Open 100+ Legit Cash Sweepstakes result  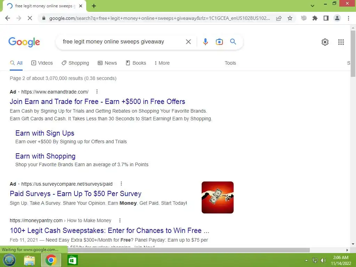click(x=110, y=230)
